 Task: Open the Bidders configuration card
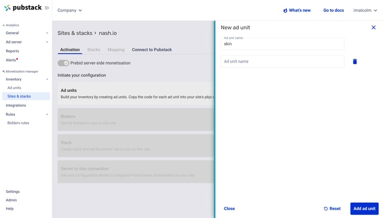pos(136,119)
